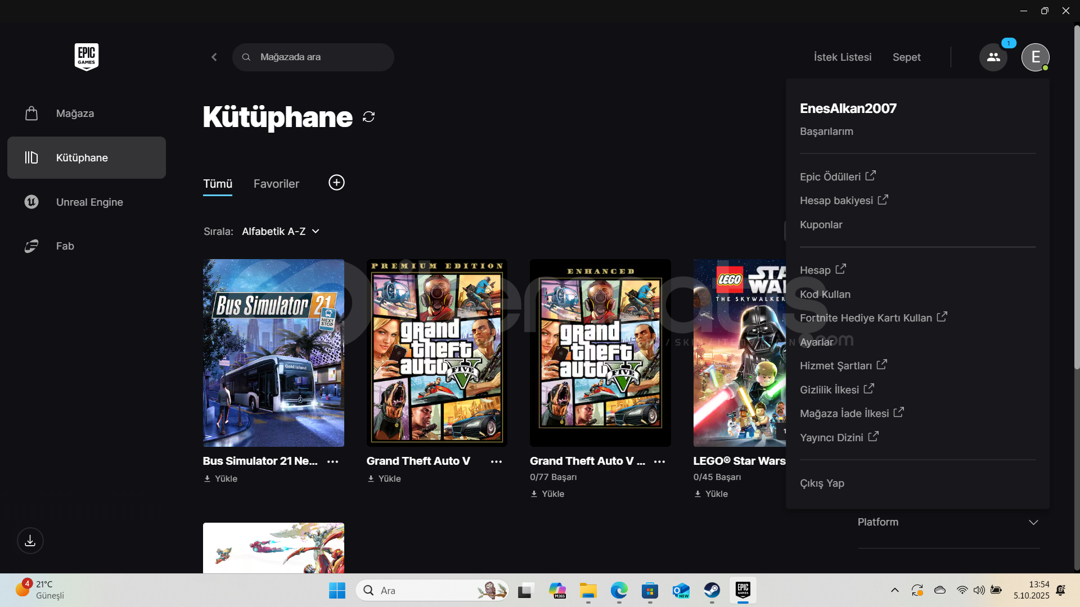Screen dimensions: 1080x607
Task: Choose Kod Kullan in the account menu
Action: click(x=825, y=295)
